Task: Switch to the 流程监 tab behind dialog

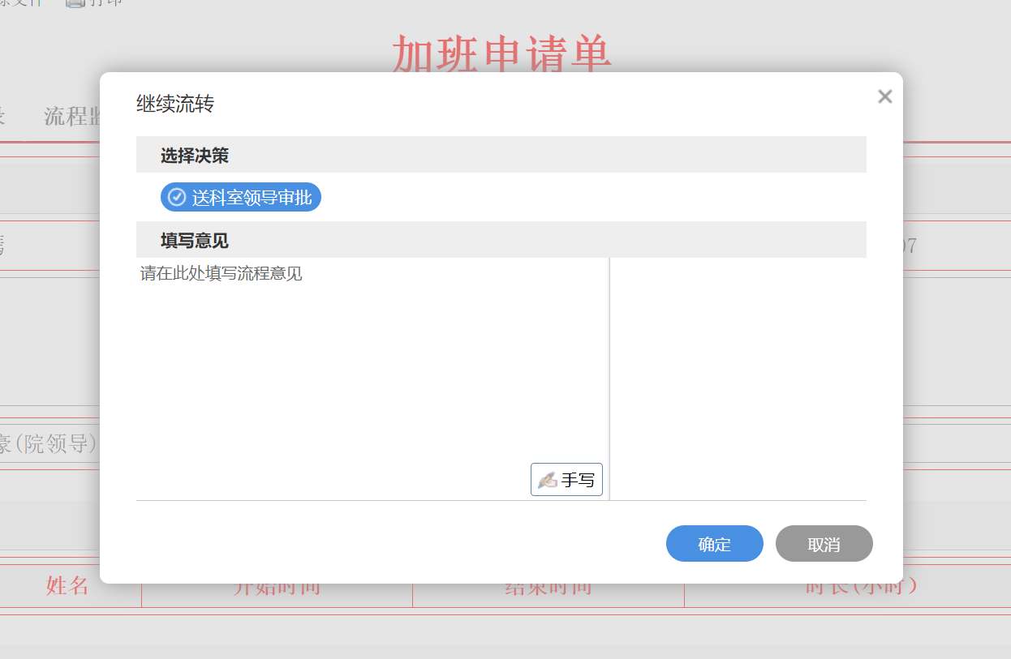Action: [72, 117]
